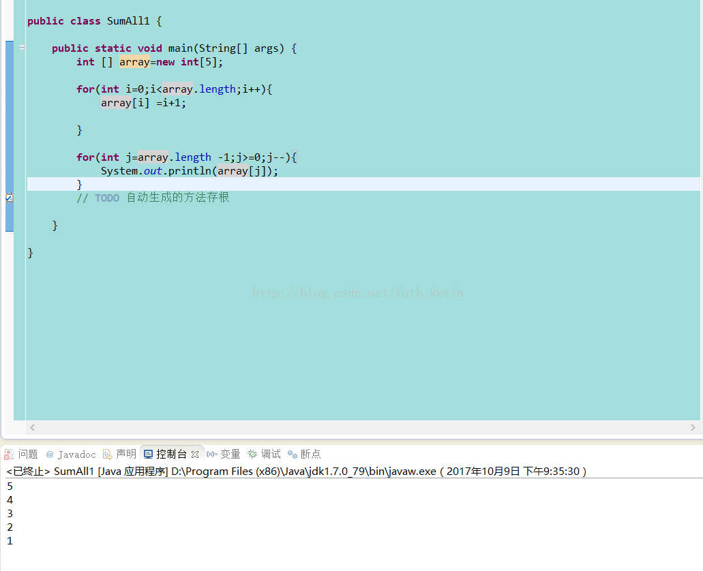
Task: Click console output line '5'
Action: [x=10, y=487]
